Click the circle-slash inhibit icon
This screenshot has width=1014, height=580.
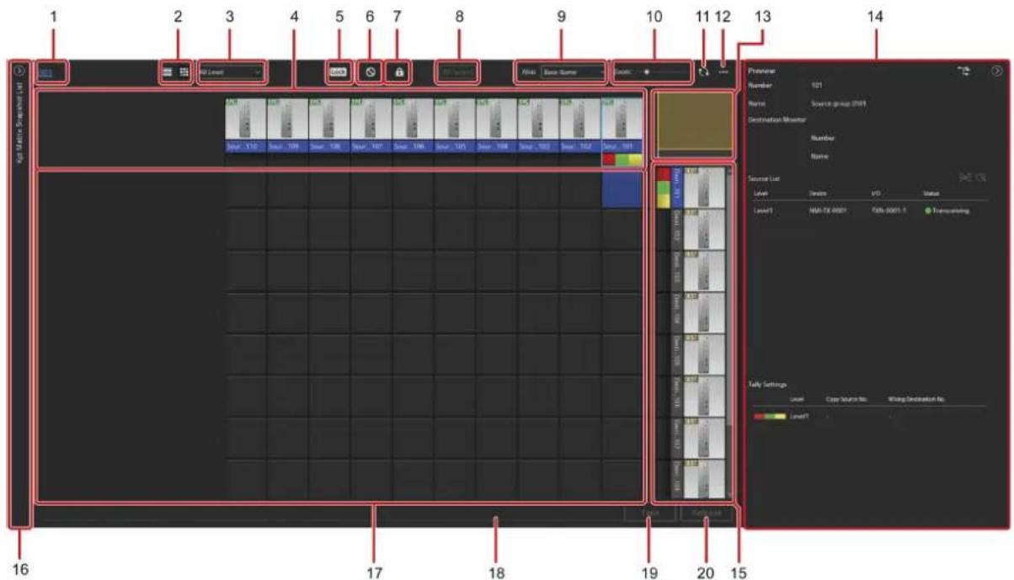click(x=370, y=72)
